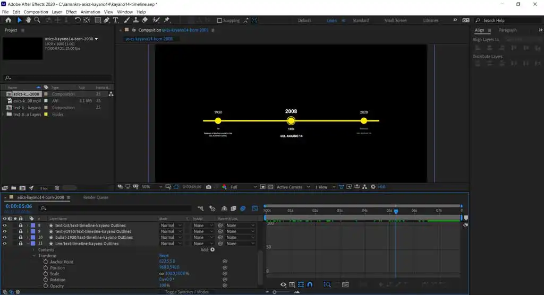The height and width of the screenshot is (295, 544).
Task: Open Parent dropdown for layer 10
Action: tap(240, 238)
